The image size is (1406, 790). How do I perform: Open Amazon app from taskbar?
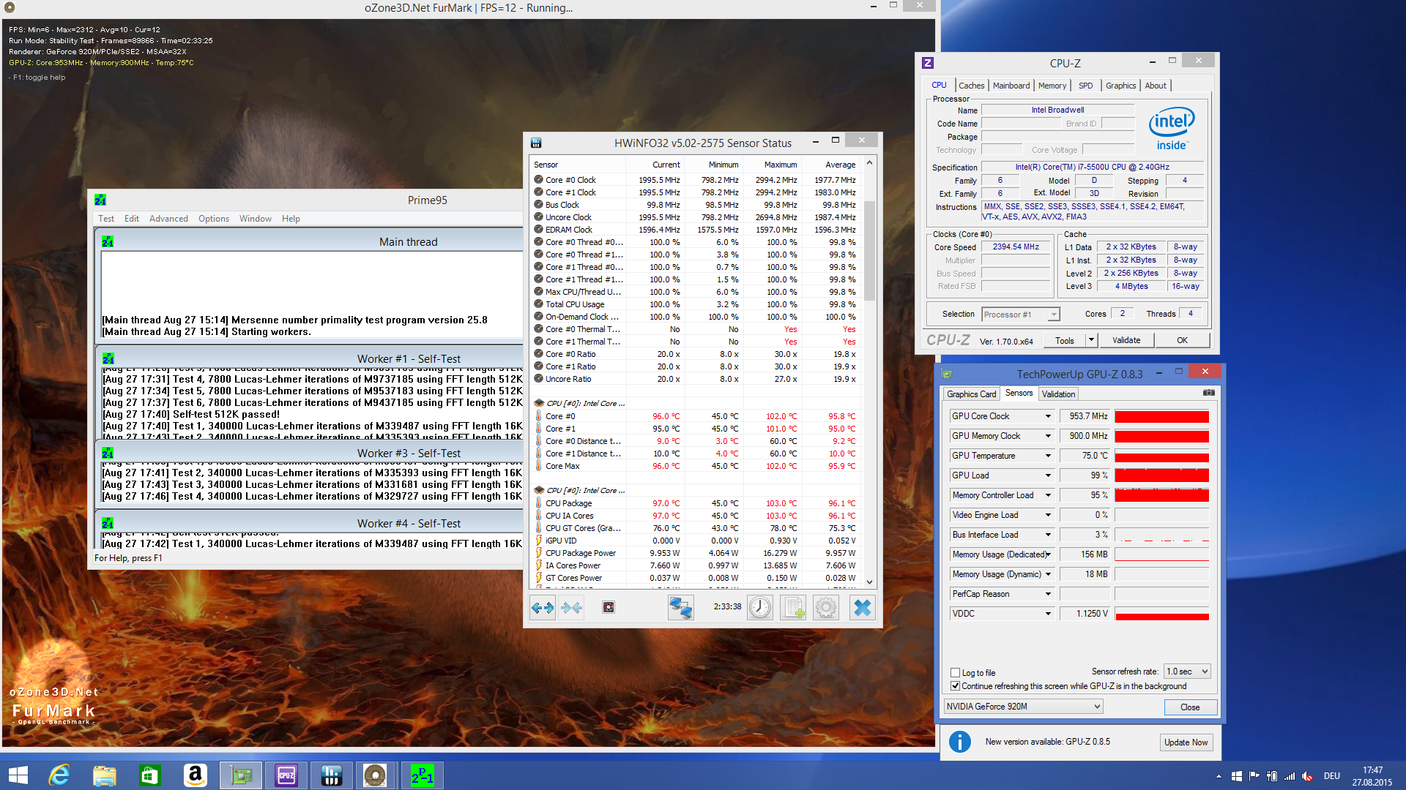tap(195, 775)
